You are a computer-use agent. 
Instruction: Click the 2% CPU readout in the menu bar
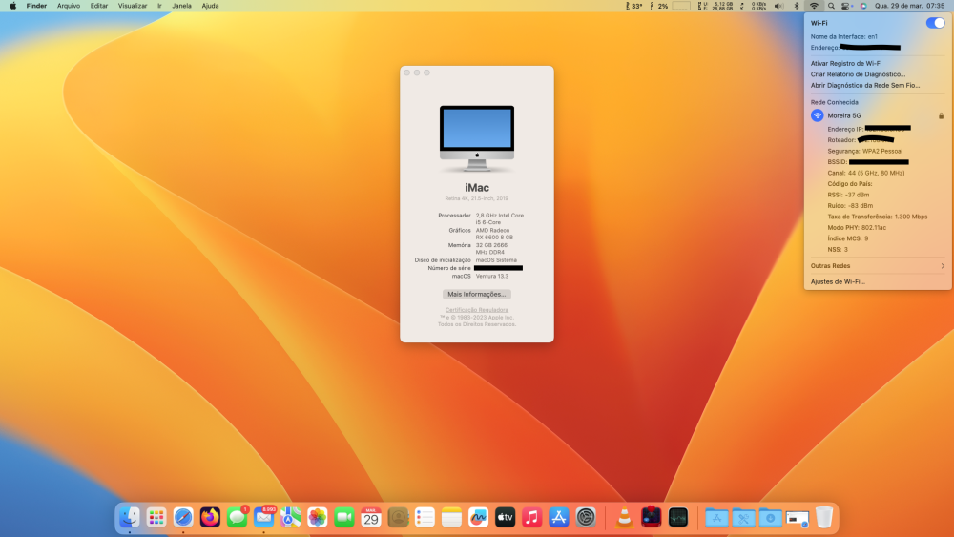point(659,6)
